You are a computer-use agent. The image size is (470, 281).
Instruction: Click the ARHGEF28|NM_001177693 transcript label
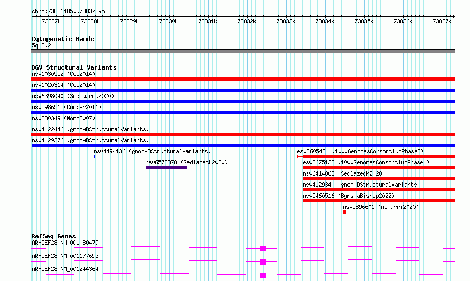[x=65, y=256]
